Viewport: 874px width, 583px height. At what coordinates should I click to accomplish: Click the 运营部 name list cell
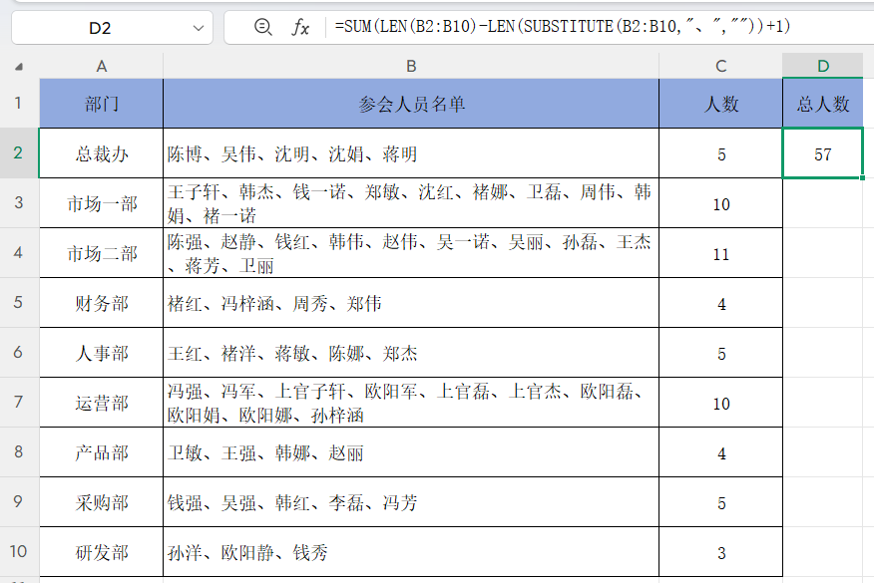pos(411,402)
